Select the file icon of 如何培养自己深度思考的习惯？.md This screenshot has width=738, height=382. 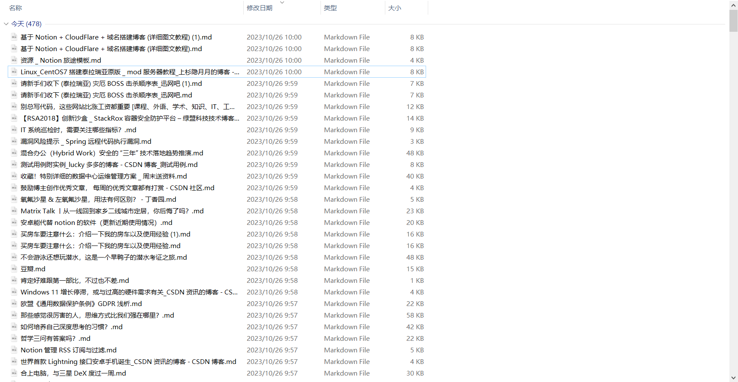[x=14, y=327]
